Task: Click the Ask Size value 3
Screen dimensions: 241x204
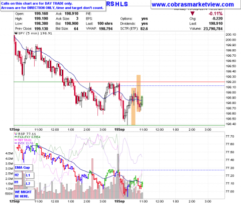Action: pos(77,19)
